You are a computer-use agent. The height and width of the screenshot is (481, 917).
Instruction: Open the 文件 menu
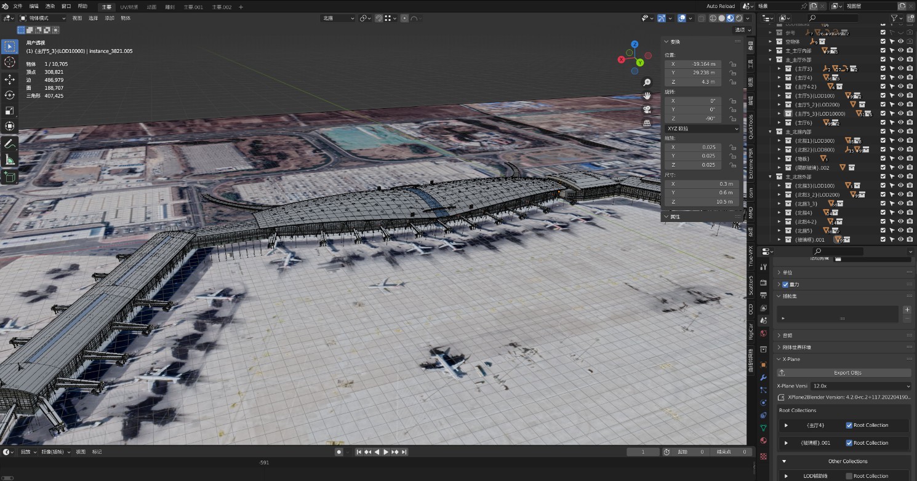[18, 6]
